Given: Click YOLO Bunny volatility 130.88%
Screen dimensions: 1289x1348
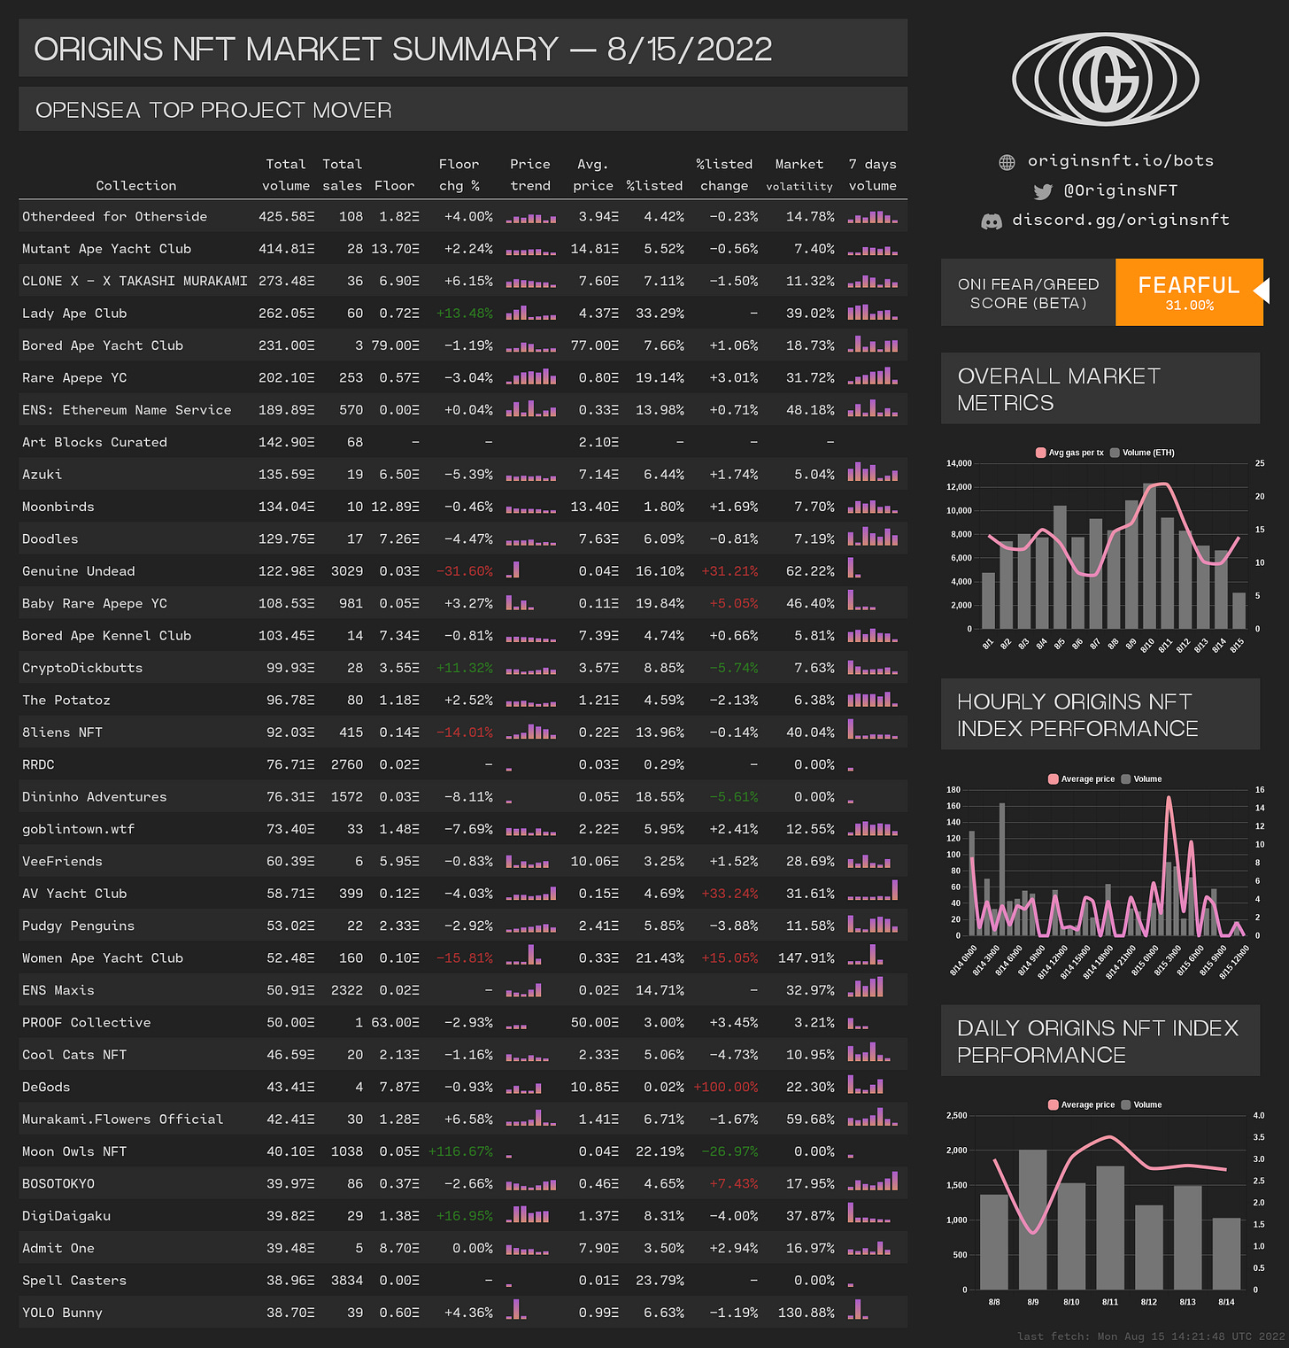Looking at the screenshot, I should click(x=807, y=1313).
